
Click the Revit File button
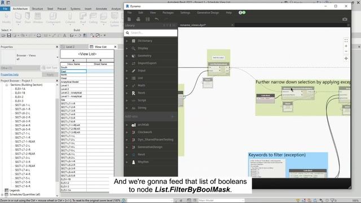tap(5, 9)
